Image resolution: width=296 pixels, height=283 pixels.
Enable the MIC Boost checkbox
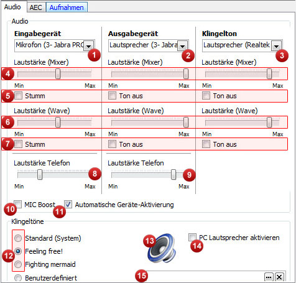[17, 204]
